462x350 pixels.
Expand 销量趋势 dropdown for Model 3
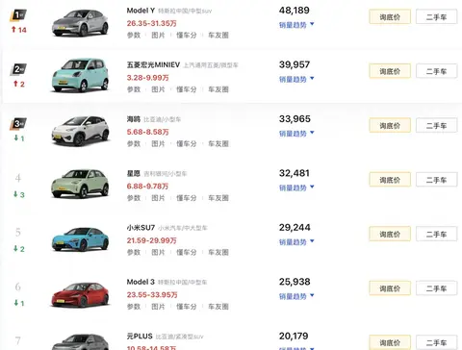tap(296, 296)
